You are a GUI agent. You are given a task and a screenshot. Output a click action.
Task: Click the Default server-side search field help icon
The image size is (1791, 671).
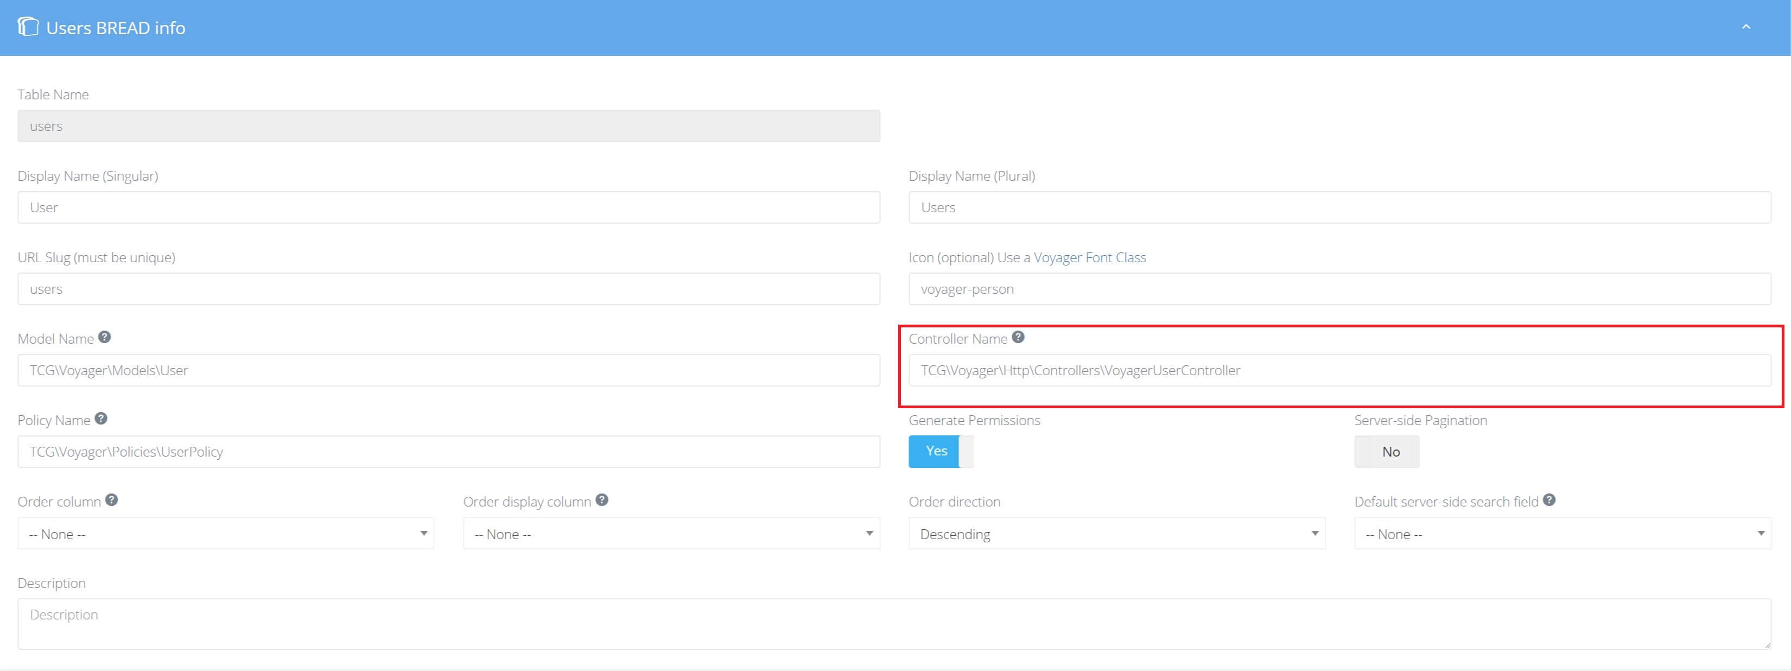1549,500
